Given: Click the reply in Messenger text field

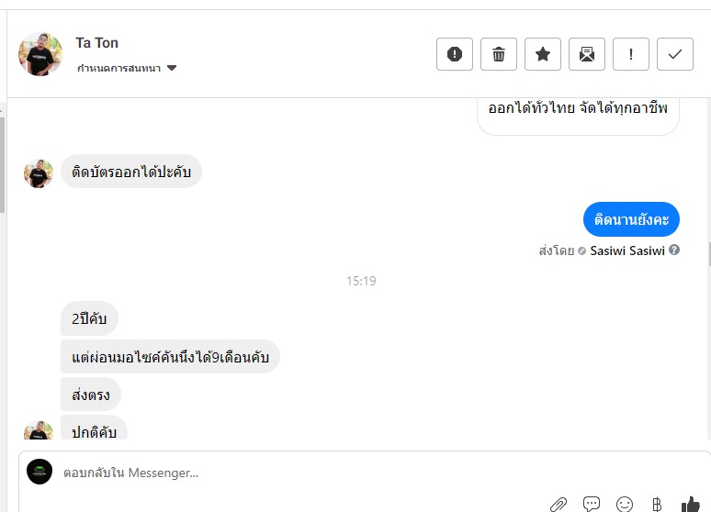Looking at the screenshot, I should point(276,473).
